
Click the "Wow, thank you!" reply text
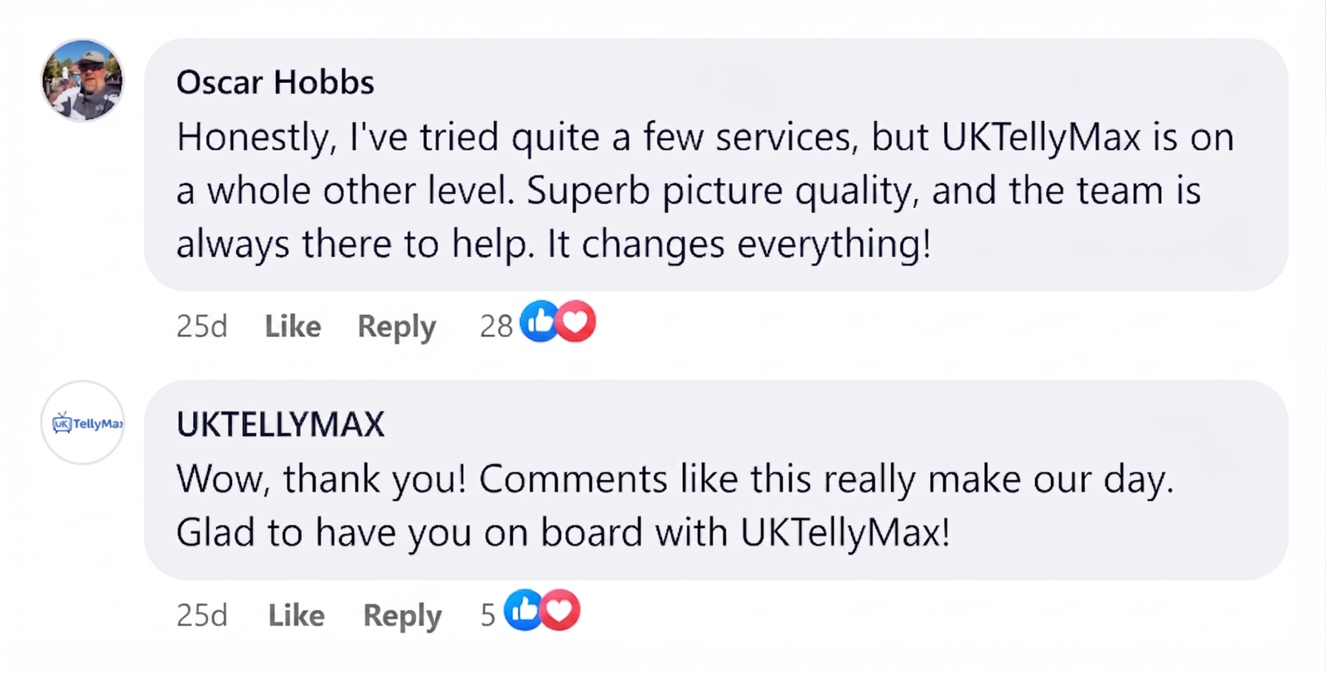[322, 479]
